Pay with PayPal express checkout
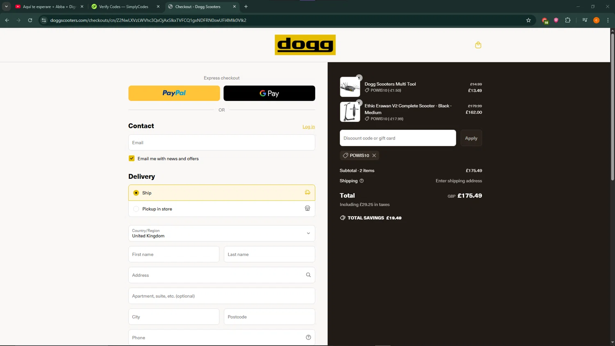Viewport: 615px width, 346px height. pos(174,93)
